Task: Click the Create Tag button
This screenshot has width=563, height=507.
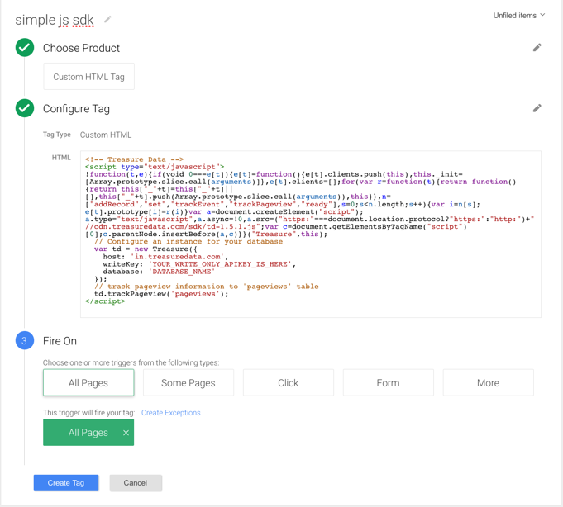Action: [x=66, y=483]
